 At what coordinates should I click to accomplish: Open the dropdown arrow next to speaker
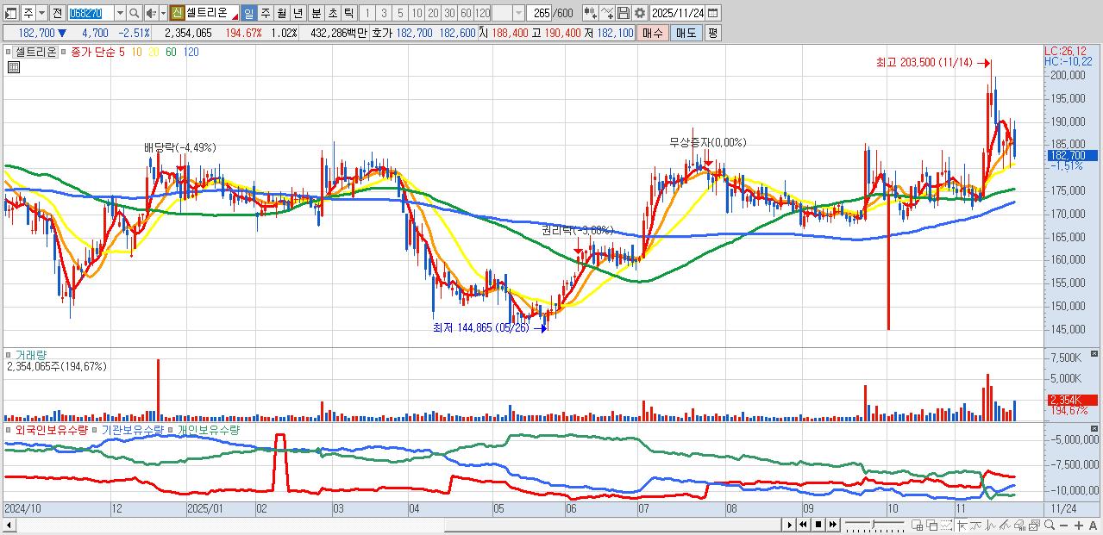point(163,13)
